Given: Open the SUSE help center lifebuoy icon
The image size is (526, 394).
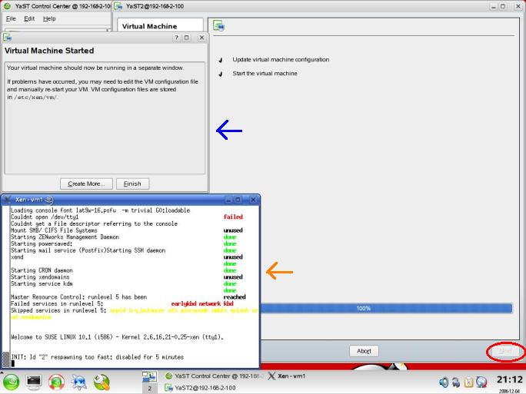Looking at the screenshot, I should pos(56,382).
